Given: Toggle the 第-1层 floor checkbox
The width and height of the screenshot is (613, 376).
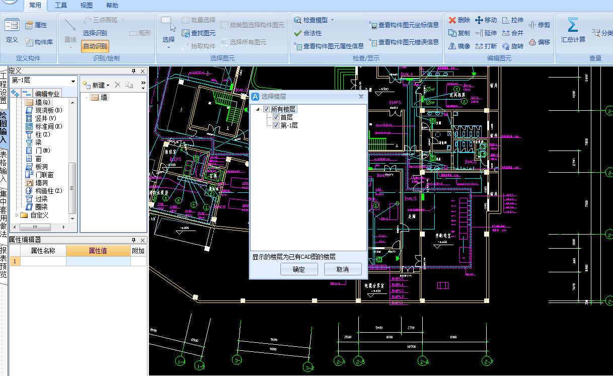Looking at the screenshot, I should 276,125.
